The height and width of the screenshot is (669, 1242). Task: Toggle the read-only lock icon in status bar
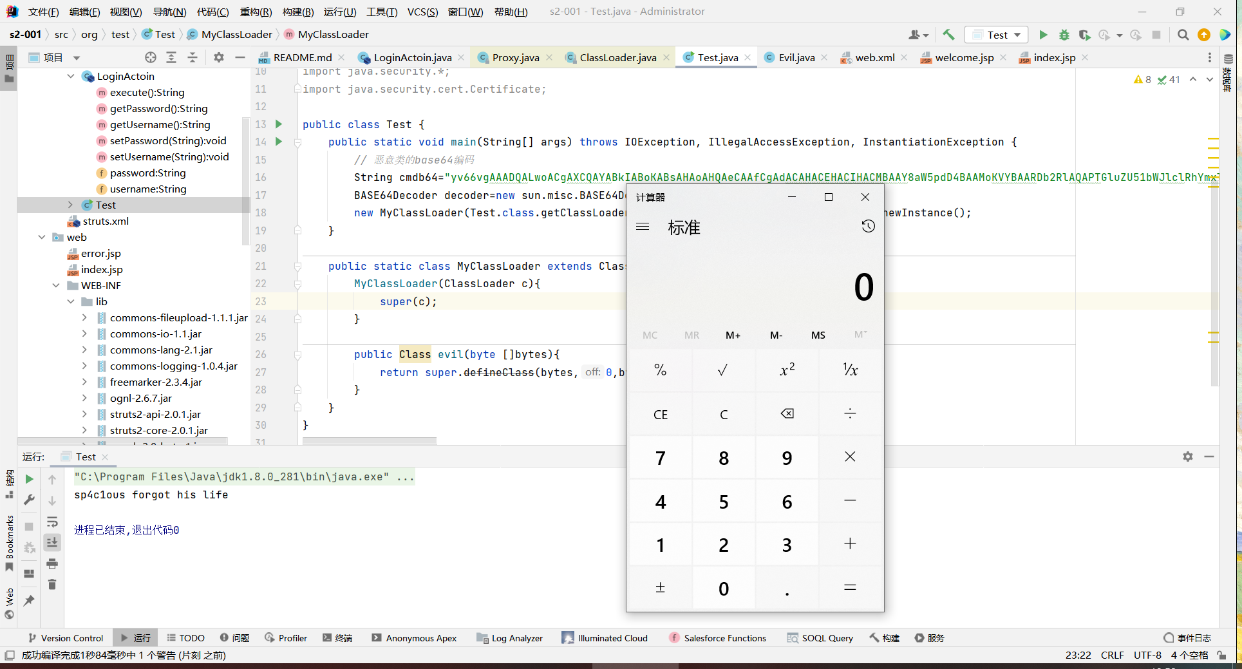tap(1221, 655)
